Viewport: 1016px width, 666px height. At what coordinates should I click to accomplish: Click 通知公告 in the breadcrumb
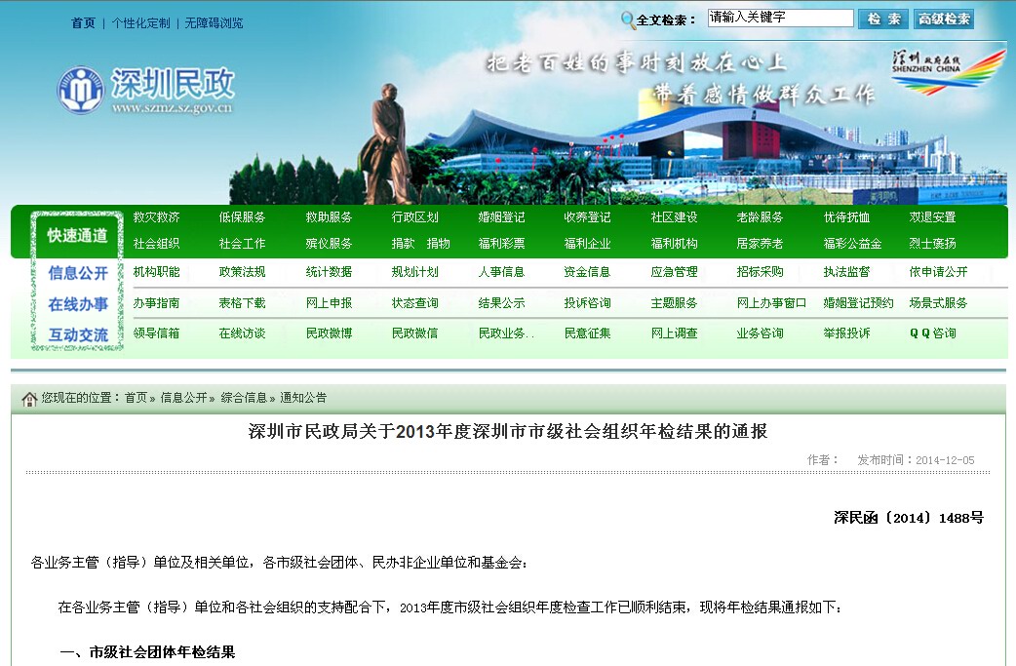pos(303,398)
